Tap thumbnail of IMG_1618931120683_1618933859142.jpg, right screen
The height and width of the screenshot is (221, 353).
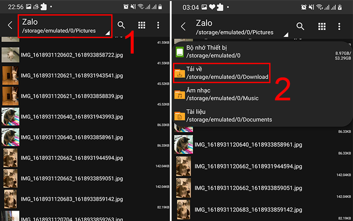click(184, 209)
